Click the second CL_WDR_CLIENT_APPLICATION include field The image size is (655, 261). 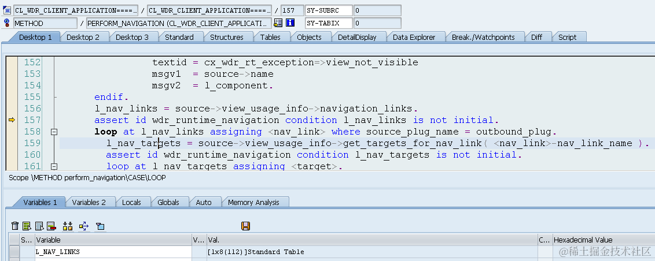[x=209, y=10]
